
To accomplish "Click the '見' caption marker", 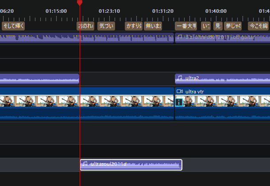I will (x=218, y=26).
